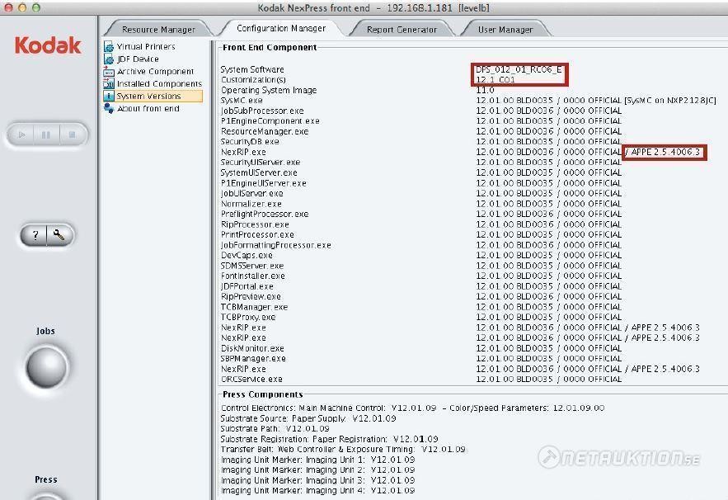Click the Imaging Unit 1 version line
The image size is (728, 500).
click(318, 460)
